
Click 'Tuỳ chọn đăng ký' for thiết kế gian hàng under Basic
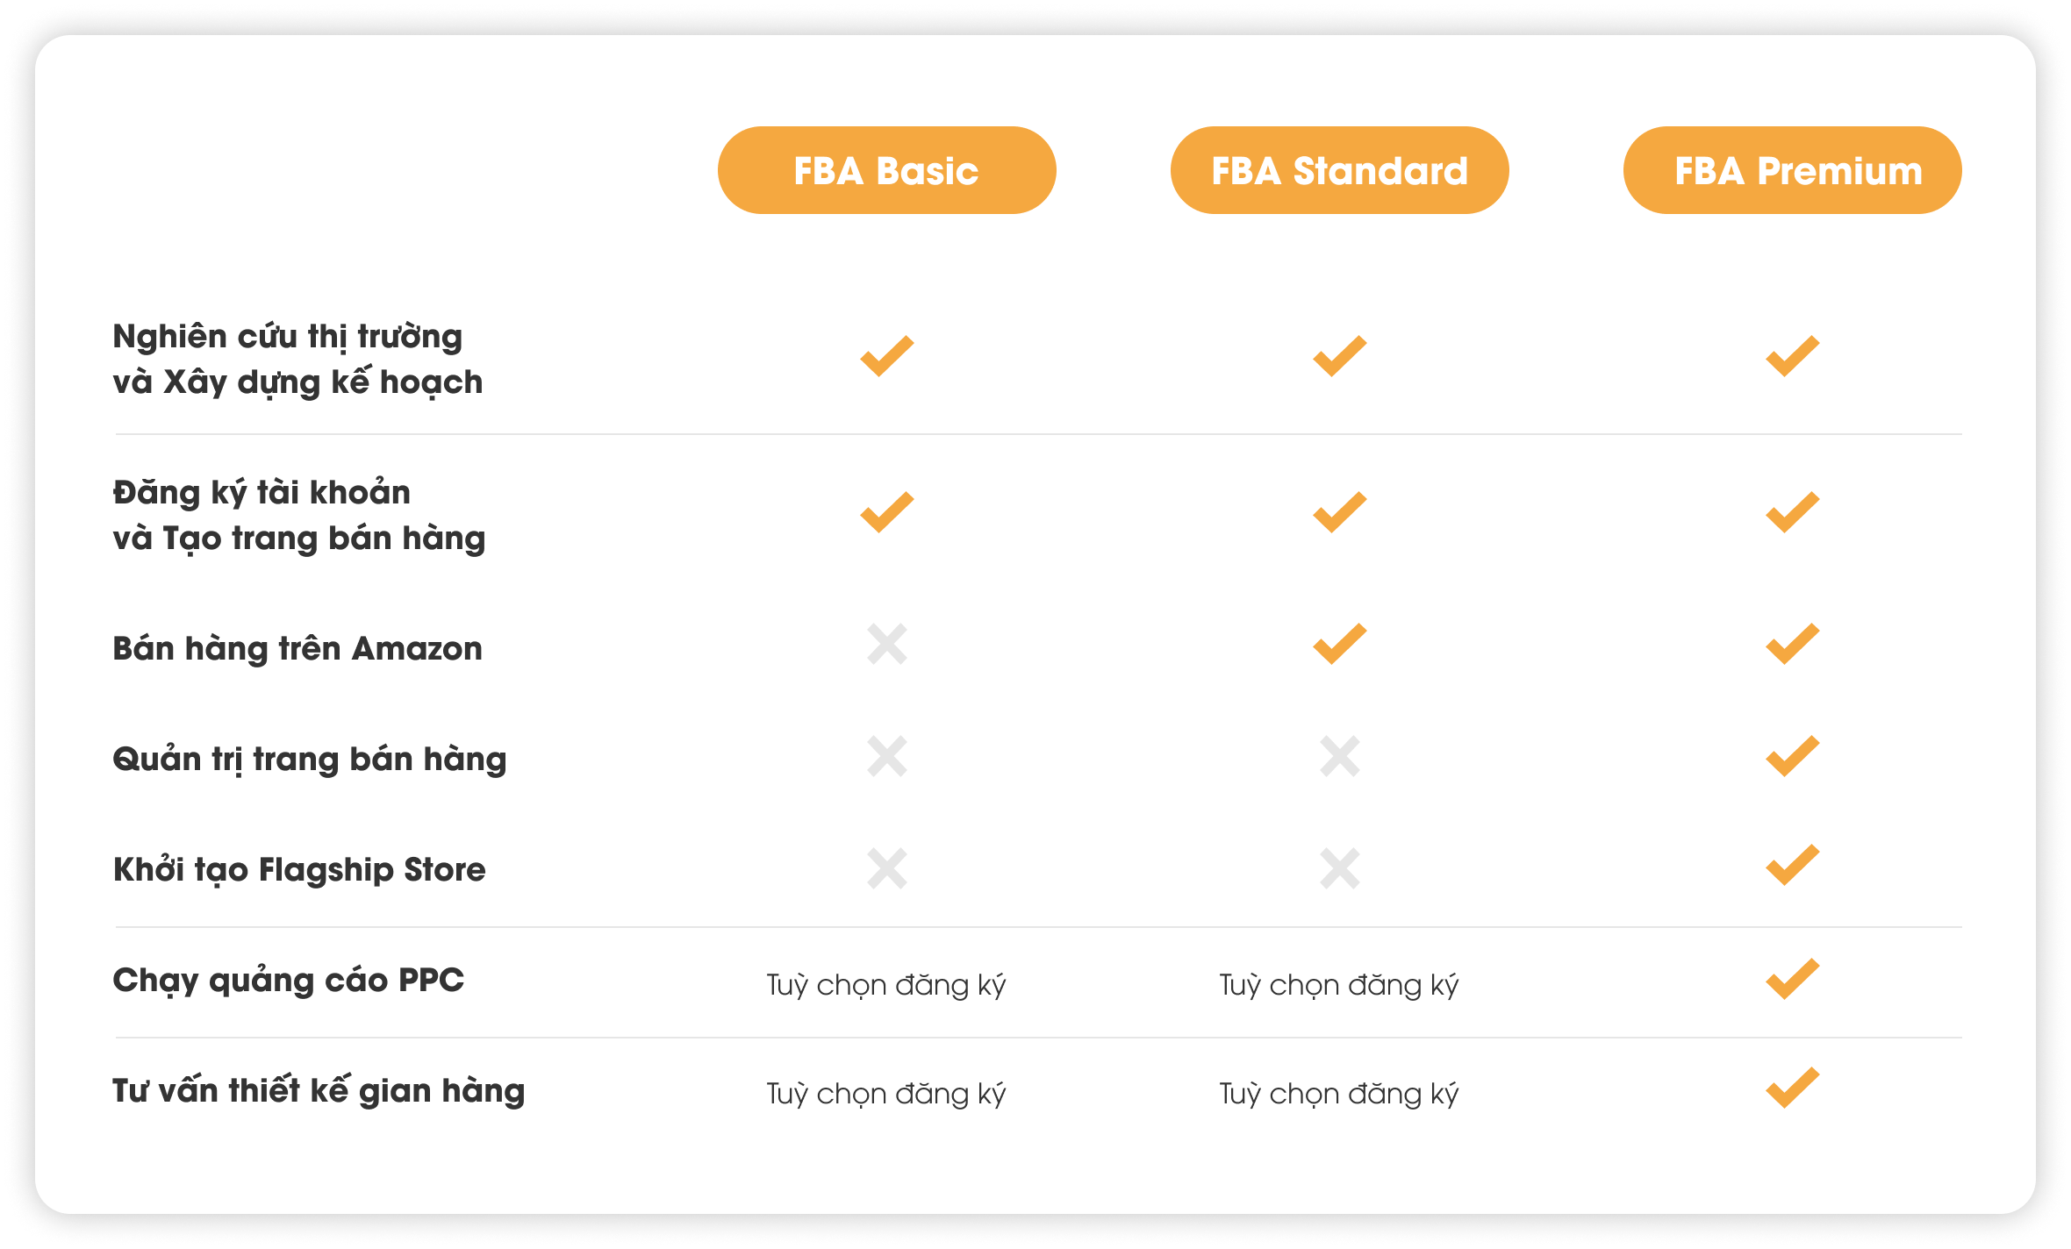point(886,1094)
